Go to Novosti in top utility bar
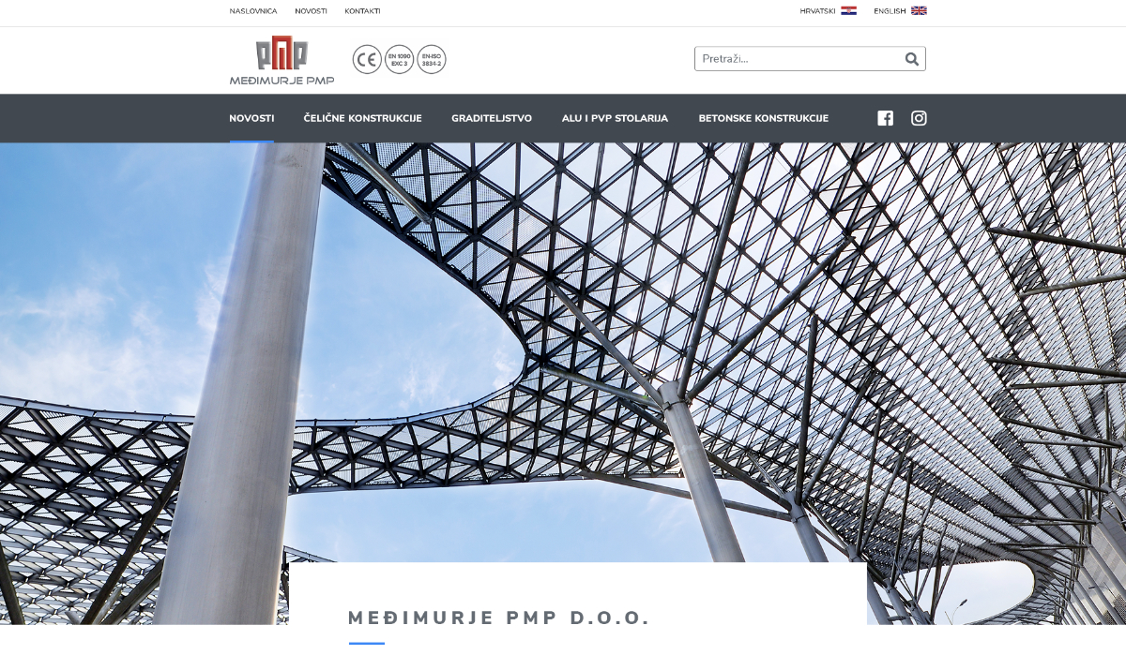Screen dimensions: 1126x655 pyautogui.click(x=311, y=11)
